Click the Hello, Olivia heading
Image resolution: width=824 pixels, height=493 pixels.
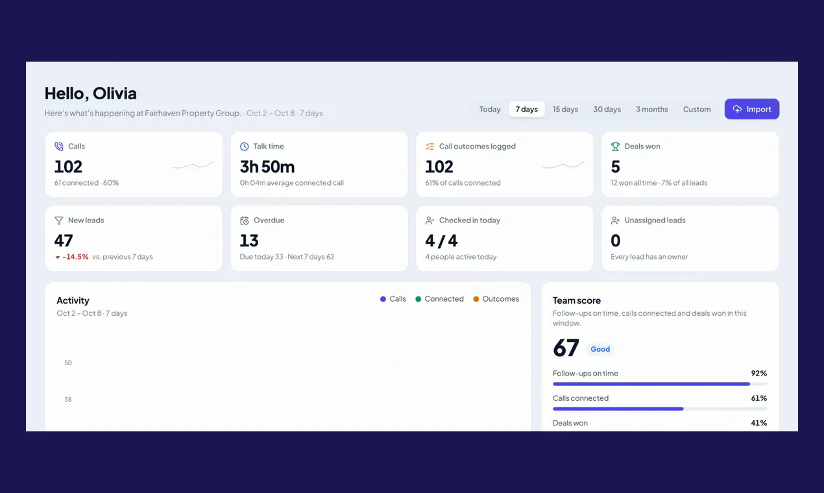[x=90, y=93]
